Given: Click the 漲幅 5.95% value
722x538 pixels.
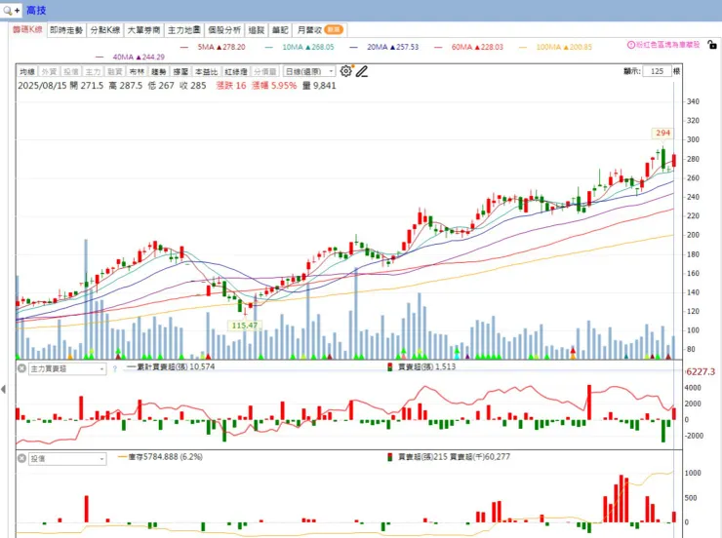Looking at the screenshot, I should [x=274, y=86].
